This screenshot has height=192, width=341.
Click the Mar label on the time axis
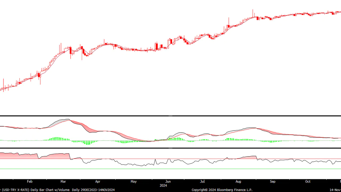[x=63, y=182]
